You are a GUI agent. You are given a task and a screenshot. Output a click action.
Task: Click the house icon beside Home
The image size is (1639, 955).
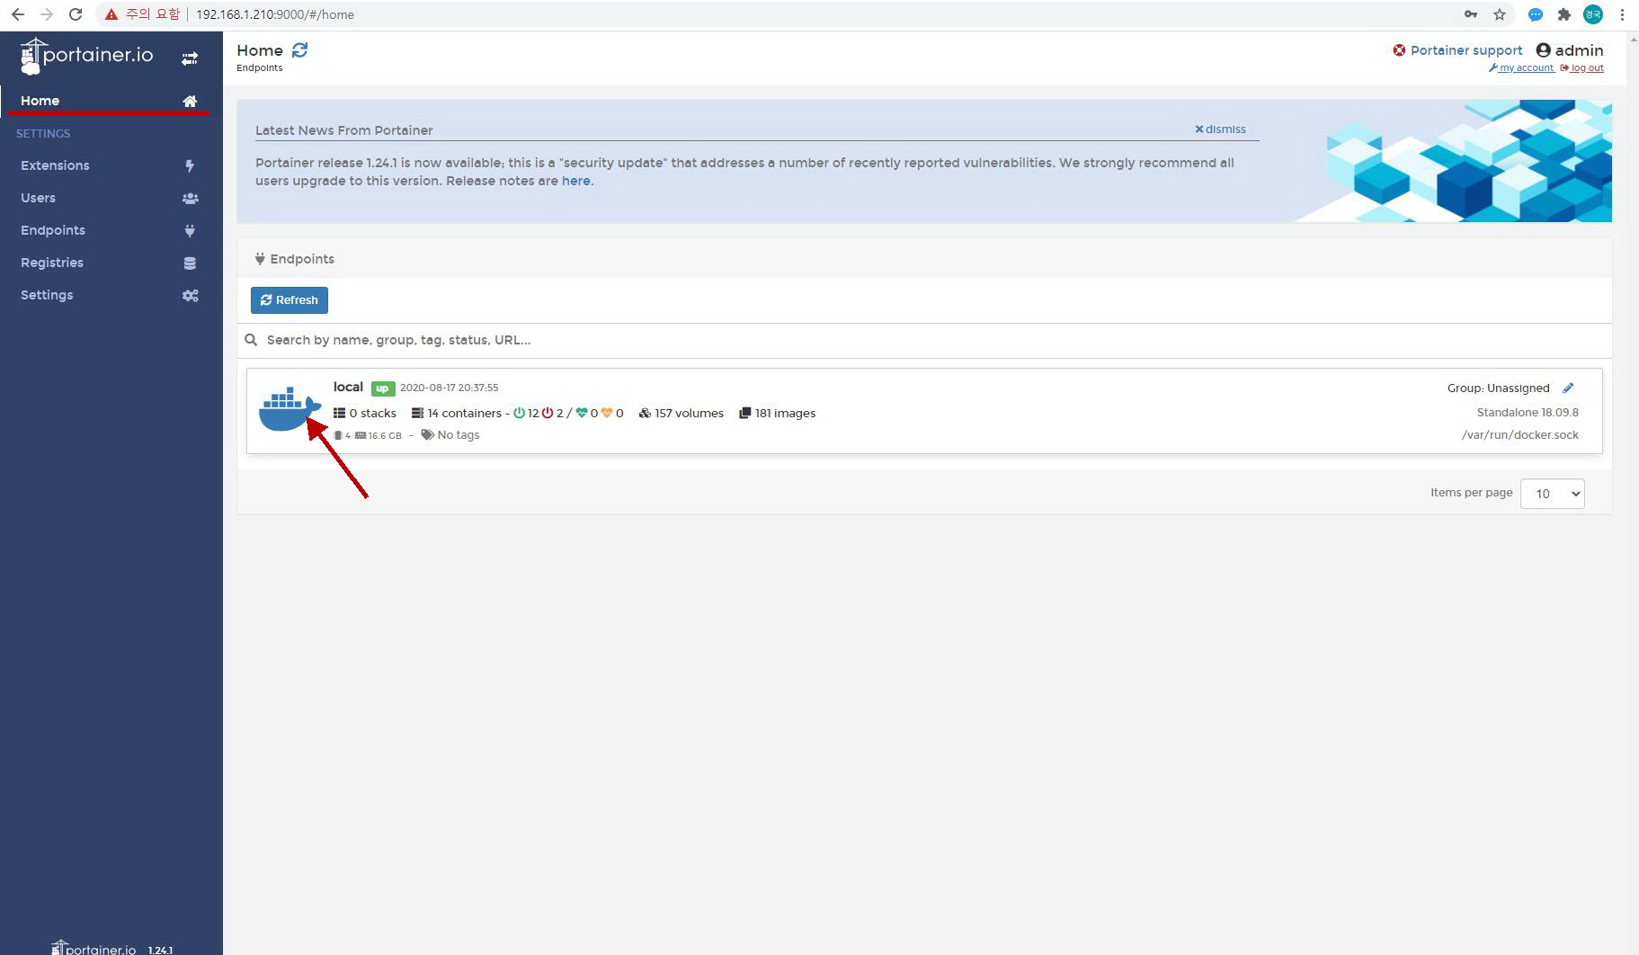point(190,102)
